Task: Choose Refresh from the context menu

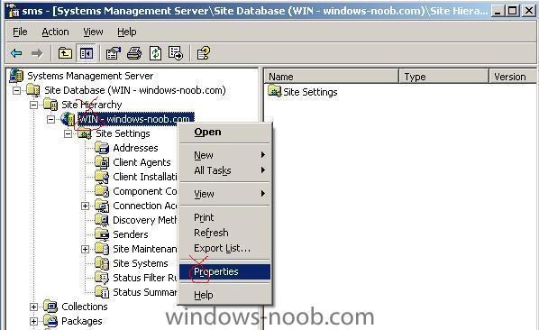Action: point(224,233)
